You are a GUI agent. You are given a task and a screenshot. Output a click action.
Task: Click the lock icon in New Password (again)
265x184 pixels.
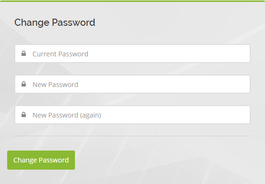tap(24, 115)
